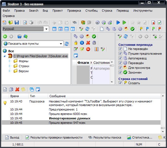Click the green play arrow toolbar icon

coord(124,22)
